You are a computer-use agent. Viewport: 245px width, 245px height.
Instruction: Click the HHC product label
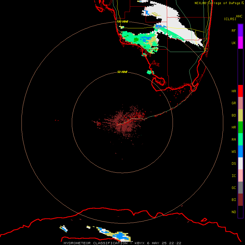point(239,16)
